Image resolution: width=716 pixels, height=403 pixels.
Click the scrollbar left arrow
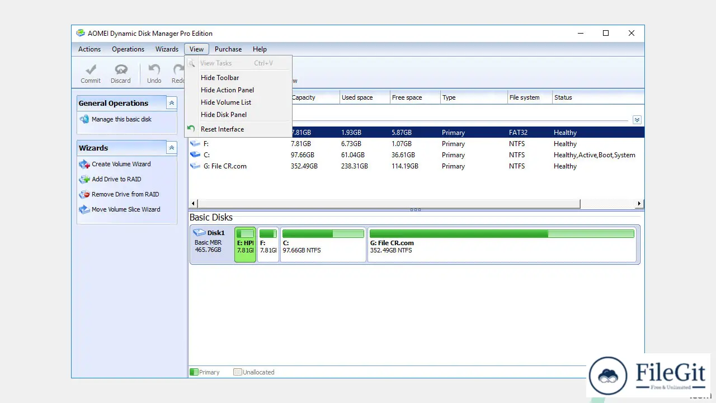[x=194, y=204]
